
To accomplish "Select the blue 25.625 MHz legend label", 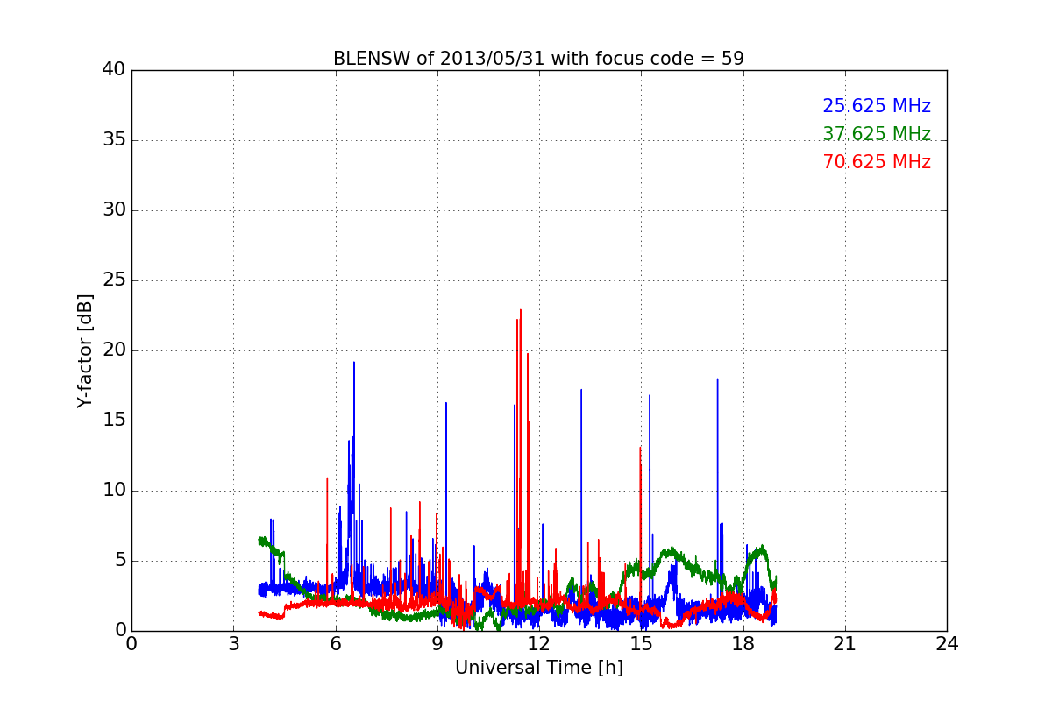I will [877, 106].
